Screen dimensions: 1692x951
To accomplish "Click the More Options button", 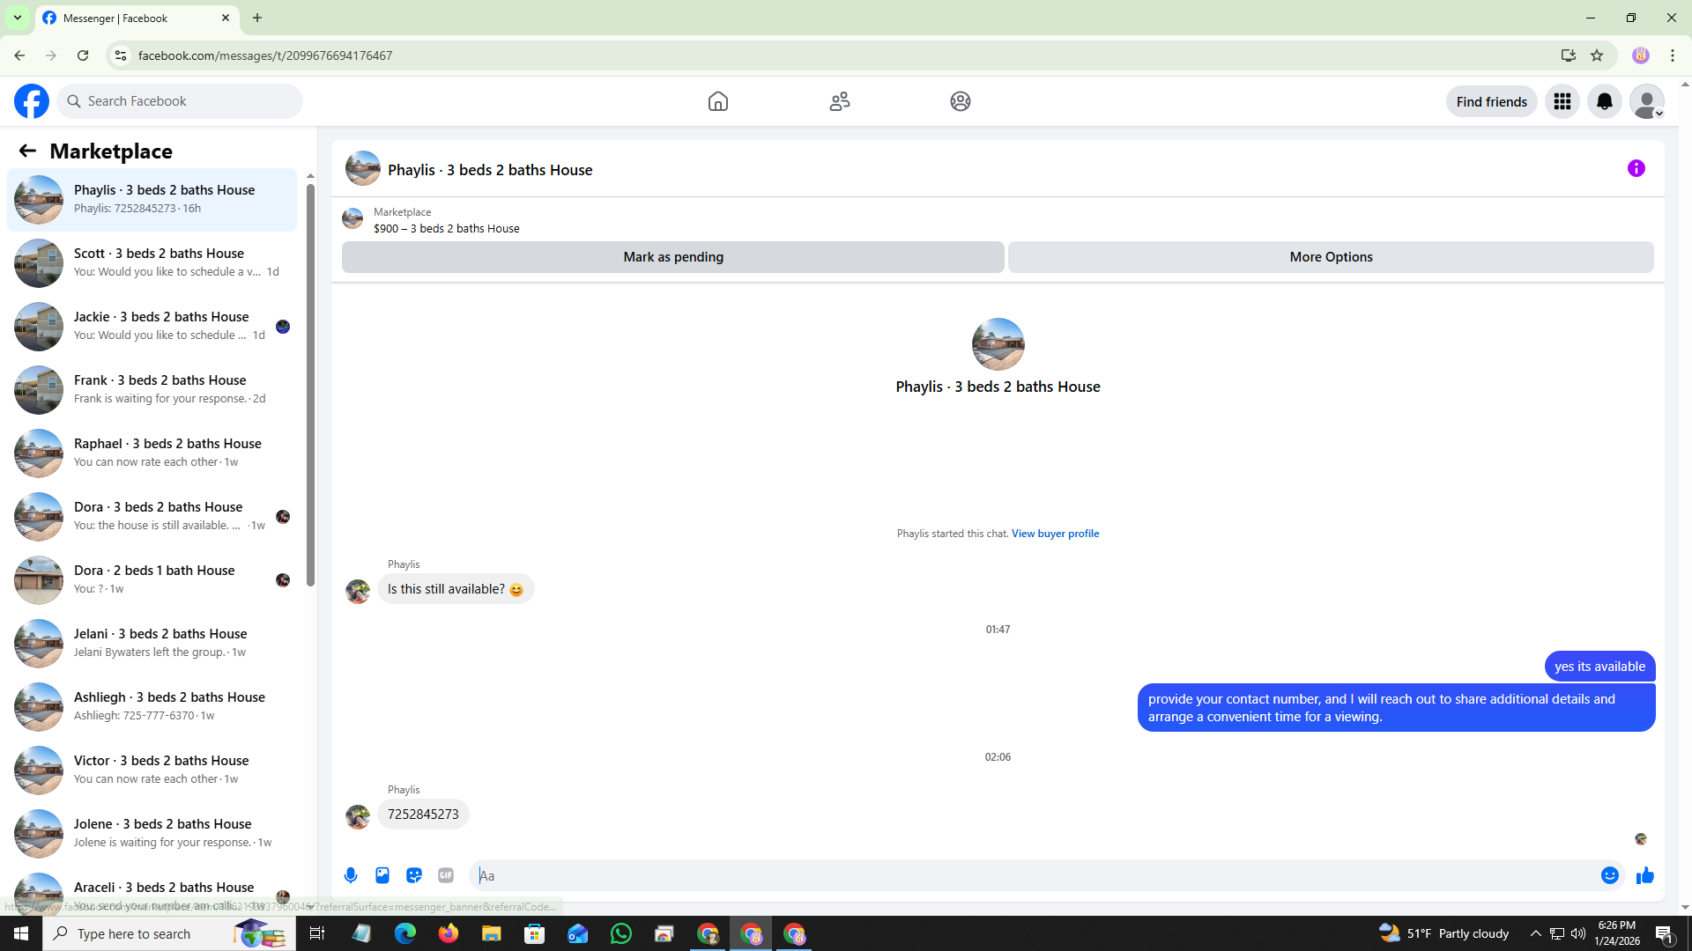I will pyautogui.click(x=1330, y=257).
